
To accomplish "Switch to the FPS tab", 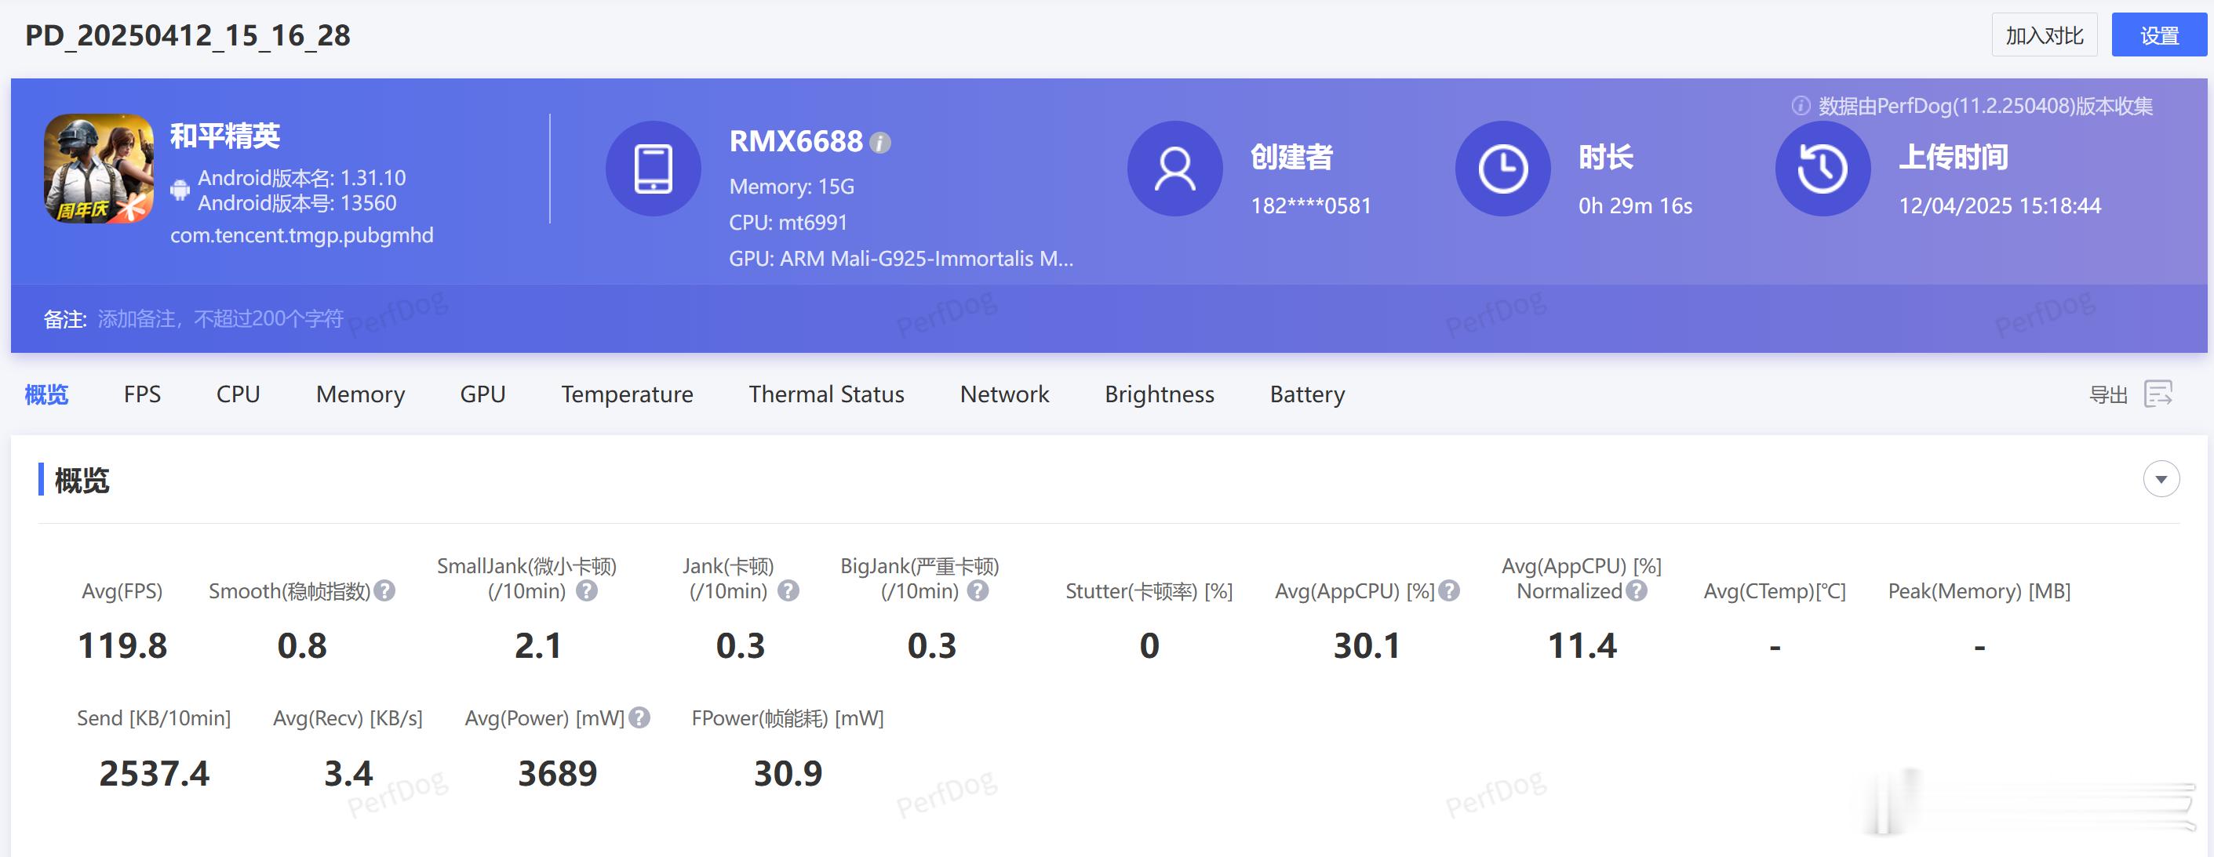I will coord(143,394).
